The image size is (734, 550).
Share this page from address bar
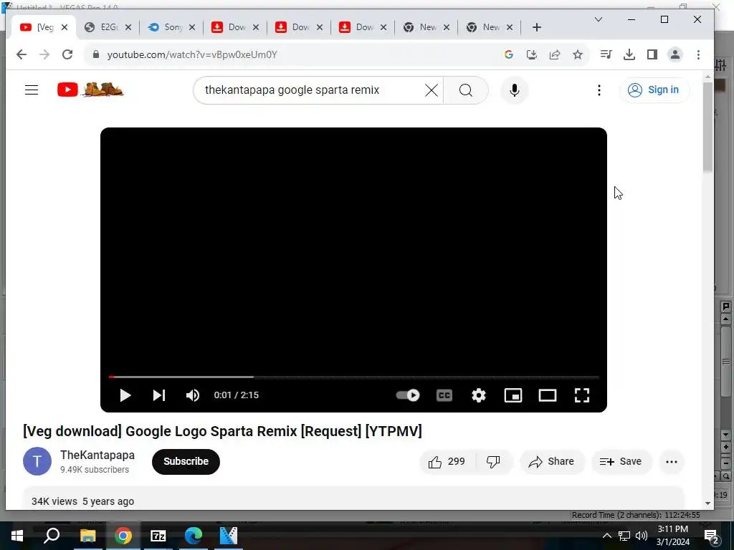coord(555,54)
